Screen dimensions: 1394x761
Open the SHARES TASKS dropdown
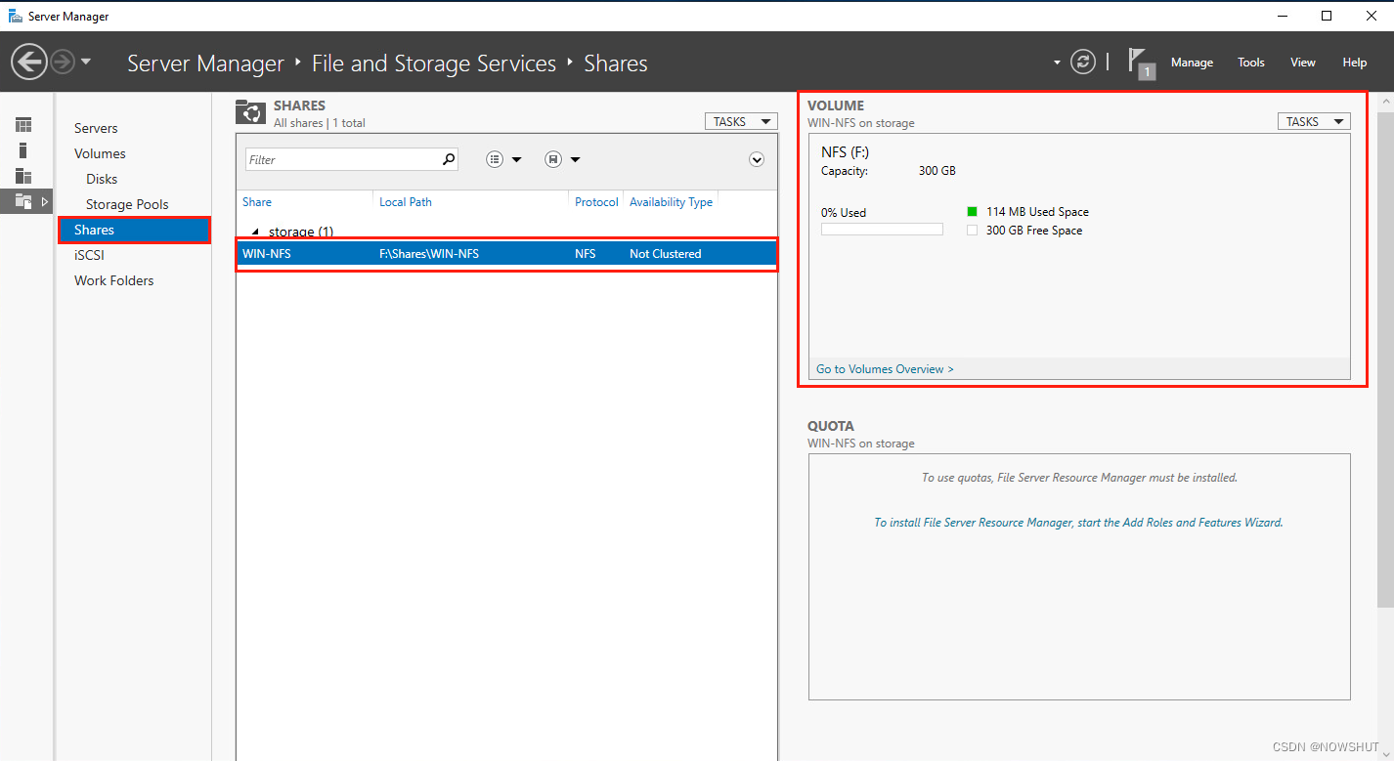tap(740, 120)
